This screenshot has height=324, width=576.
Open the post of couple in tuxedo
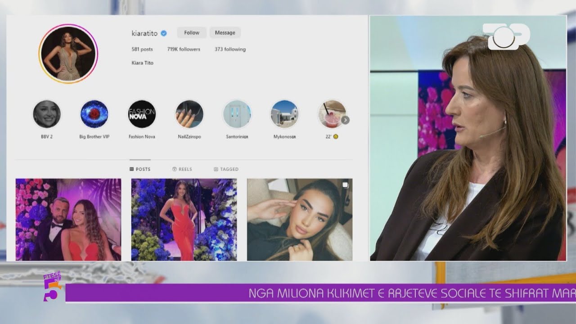click(x=68, y=220)
